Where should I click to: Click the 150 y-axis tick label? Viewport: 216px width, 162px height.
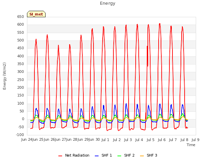tap(21, 96)
